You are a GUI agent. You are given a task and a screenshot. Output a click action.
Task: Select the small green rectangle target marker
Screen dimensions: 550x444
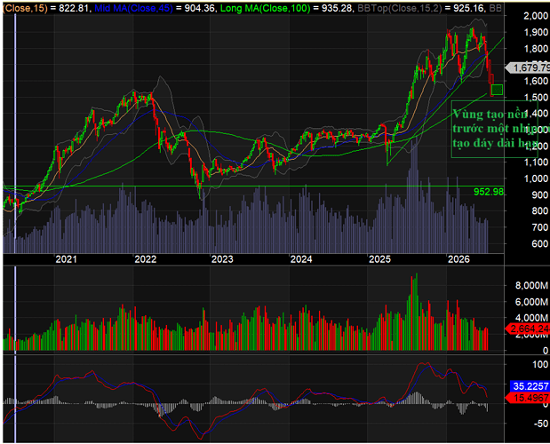[x=497, y=90]
